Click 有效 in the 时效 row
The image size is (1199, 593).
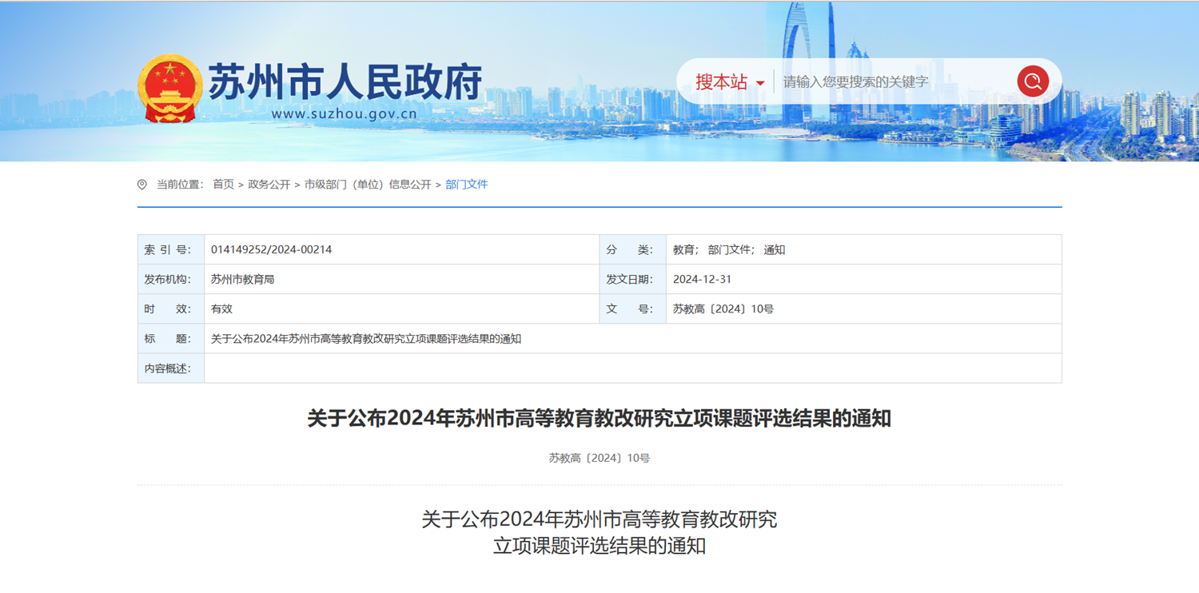221,309
